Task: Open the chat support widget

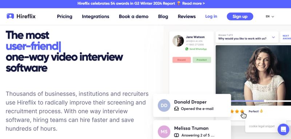Action: [x=283, y=129]
